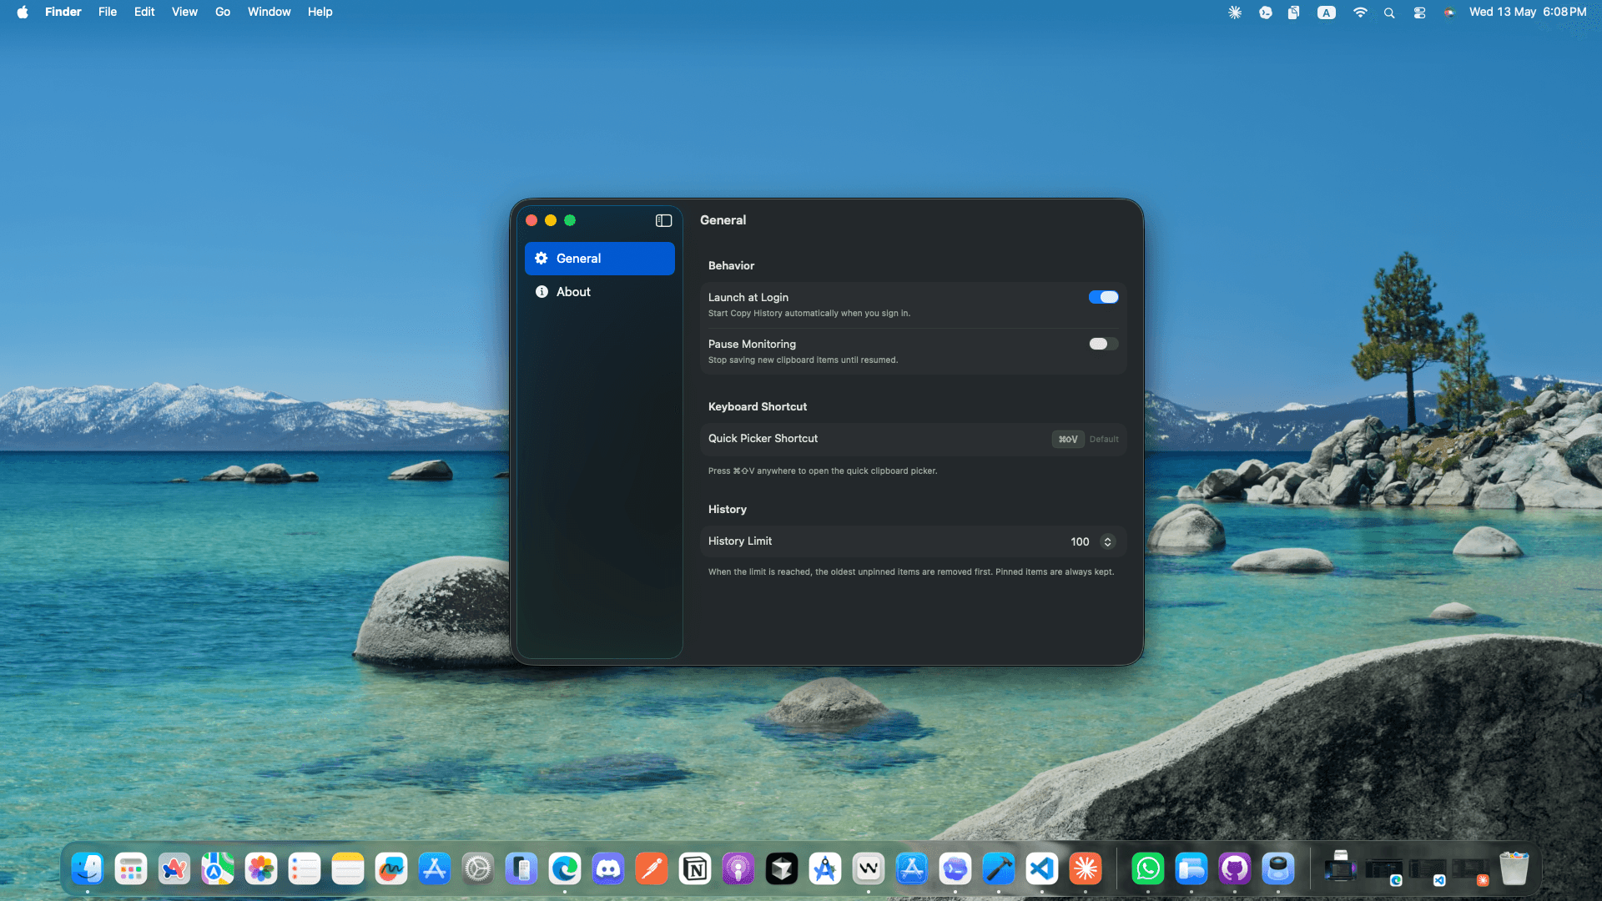Turn off the Launch at Login switch
Viewport: 1602px width, 901px height.
(x=1103, y=297)
